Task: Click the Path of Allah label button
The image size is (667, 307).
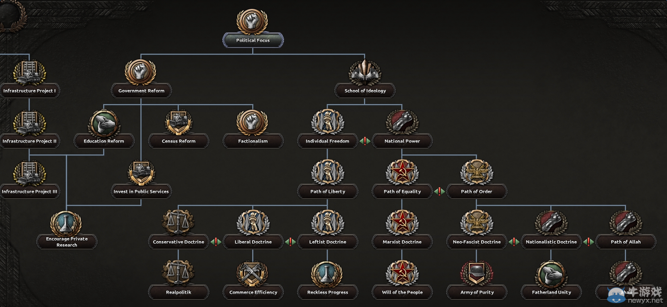Action: click(x=626, y=242)
